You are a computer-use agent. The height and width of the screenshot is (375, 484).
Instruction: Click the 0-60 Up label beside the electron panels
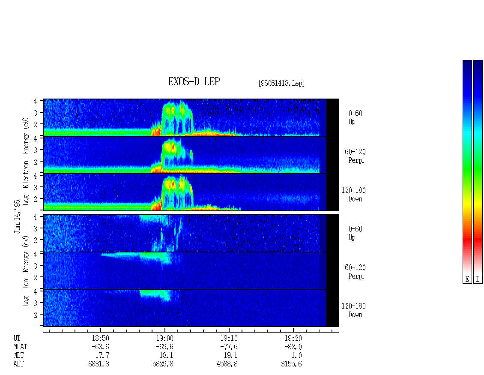click(355, 117)
